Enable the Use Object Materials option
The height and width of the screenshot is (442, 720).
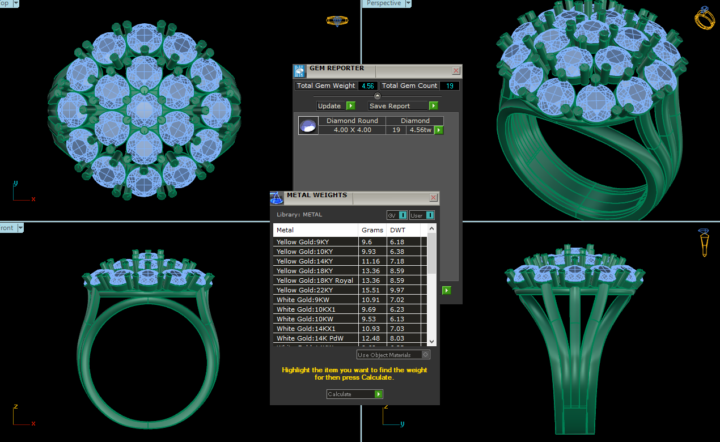(x=426, y=355)
